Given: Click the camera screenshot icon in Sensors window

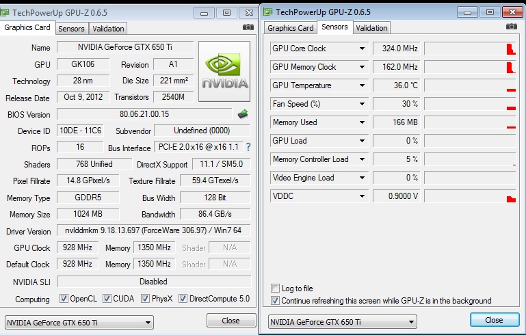Looking at the screenshot, I should [x=512, y=26].
